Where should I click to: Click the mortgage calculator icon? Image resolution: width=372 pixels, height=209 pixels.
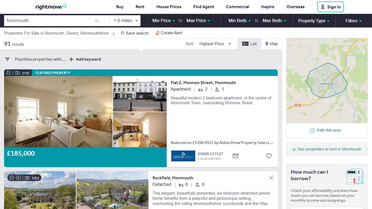click(x=355, y=176)
